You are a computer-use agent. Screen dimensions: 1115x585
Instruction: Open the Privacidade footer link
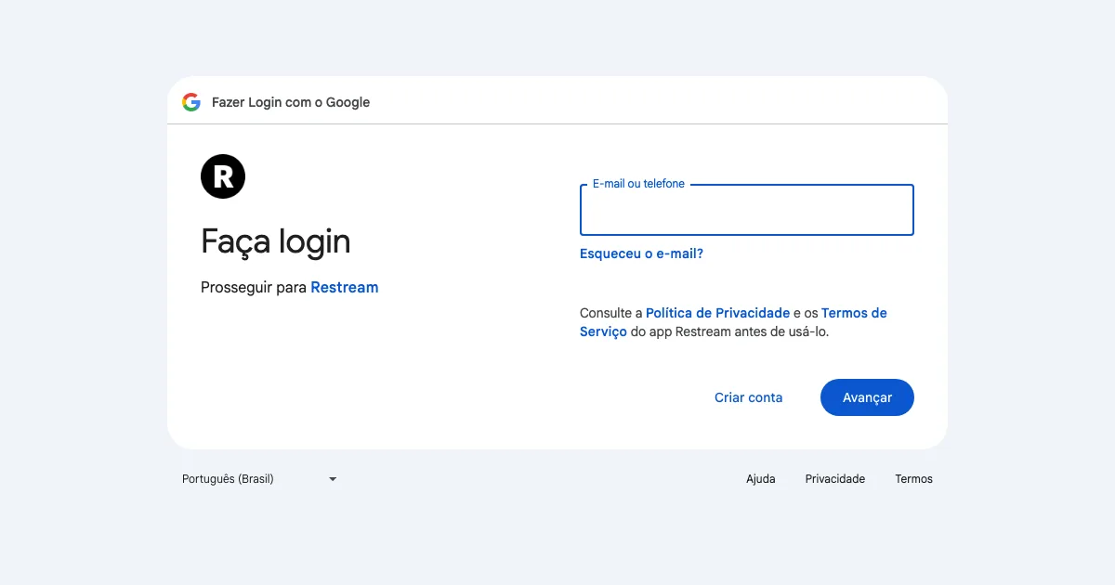click(x=834, y=479)
